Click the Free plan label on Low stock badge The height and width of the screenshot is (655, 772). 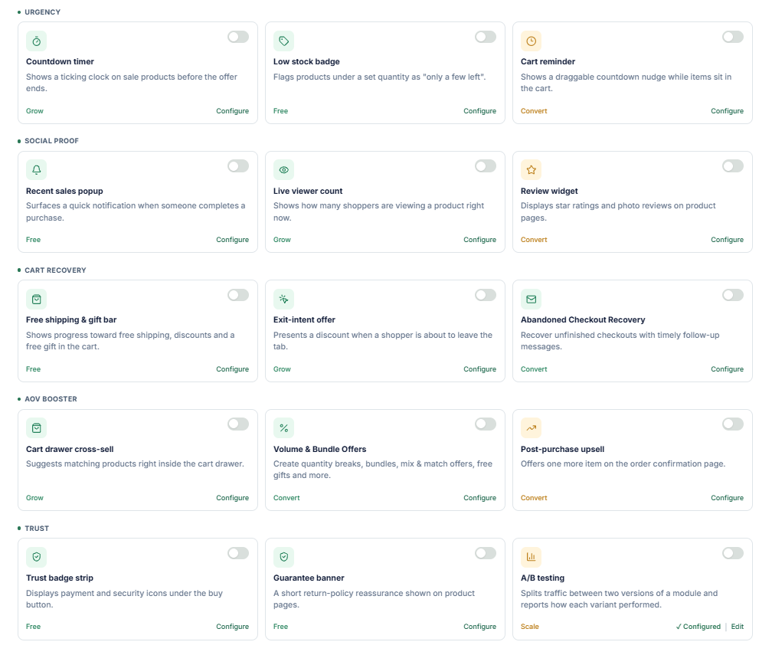(280, 111)
